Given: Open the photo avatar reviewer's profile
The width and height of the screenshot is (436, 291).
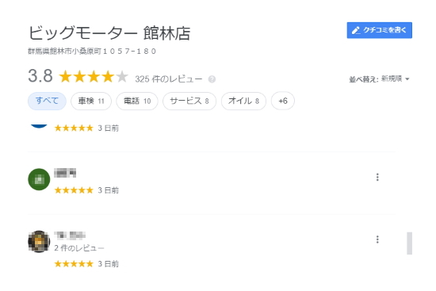Looking at the screenshot, I should 39,242.
